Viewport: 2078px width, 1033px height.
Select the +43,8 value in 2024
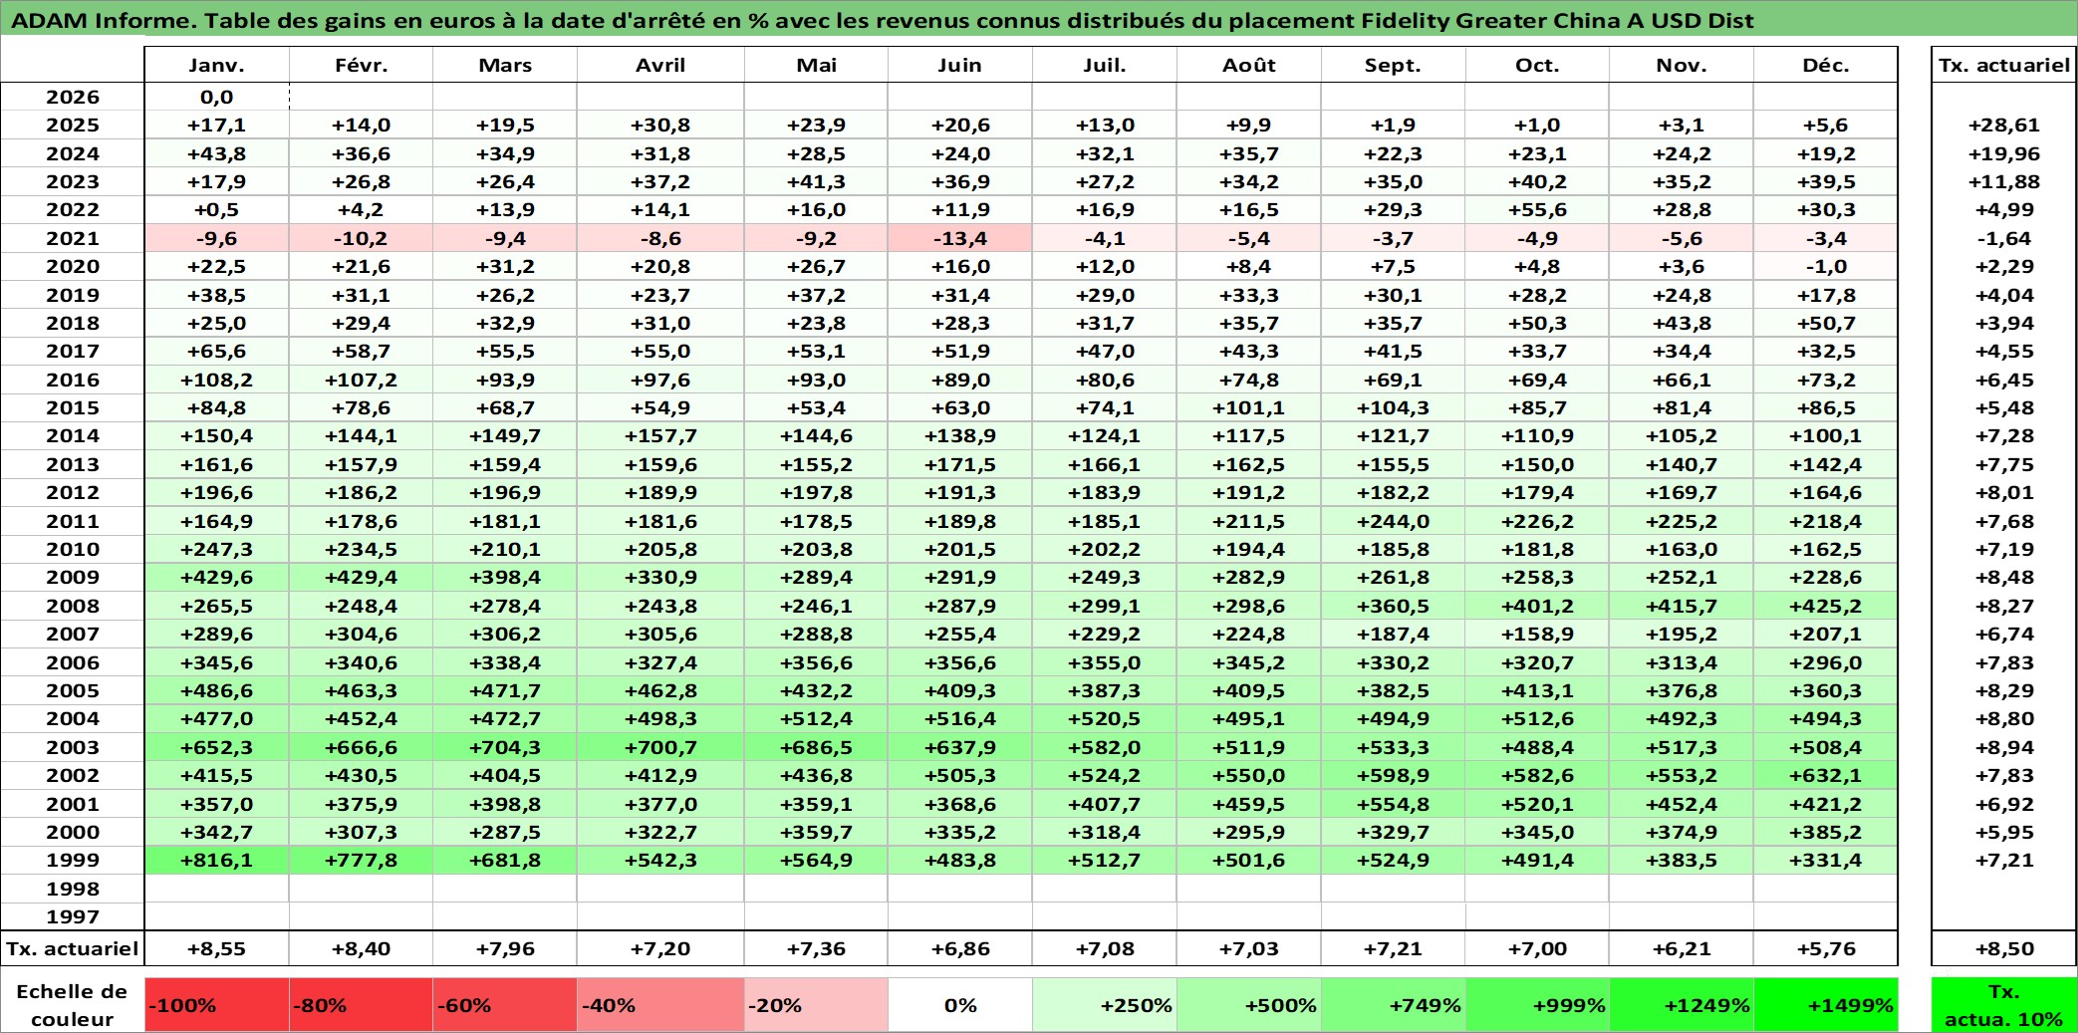[216, 153]
